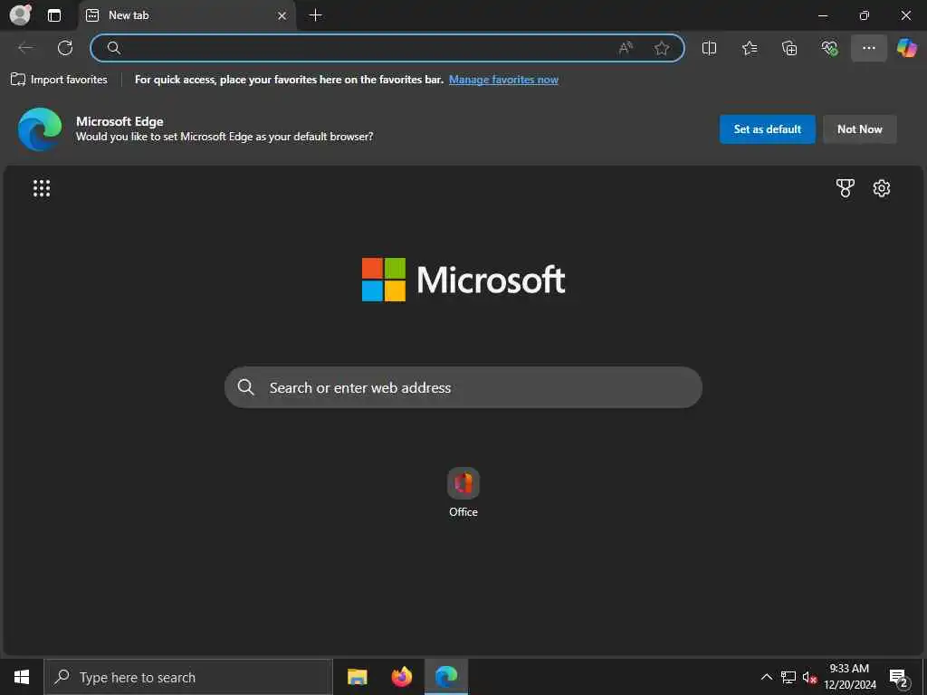
Task: Click Type here to search taskbar box
Action: tap(188, 677)
